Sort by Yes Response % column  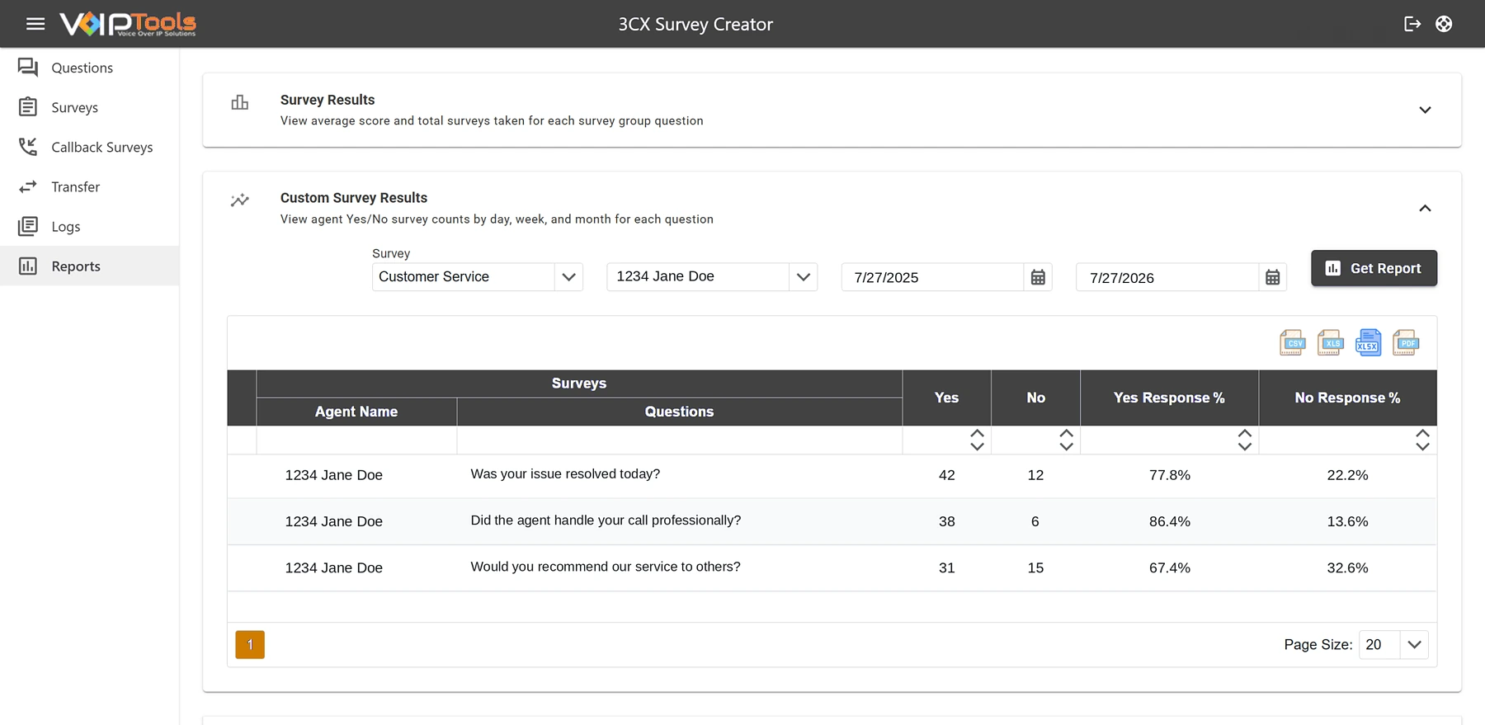click(x=1245, y=440)
